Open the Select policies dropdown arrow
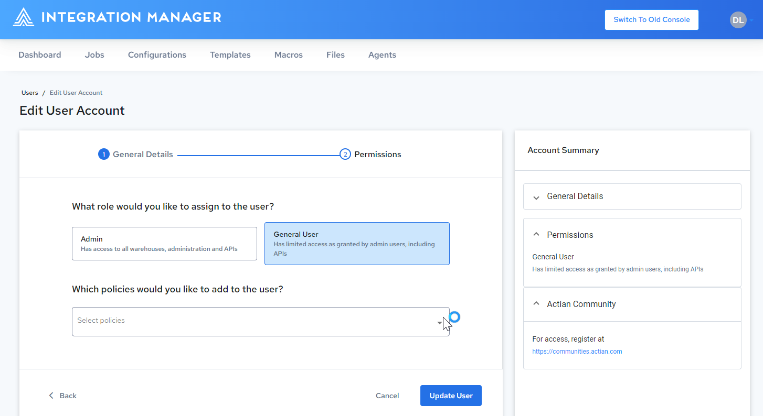763x416 pixels. (x=440, y=323)
